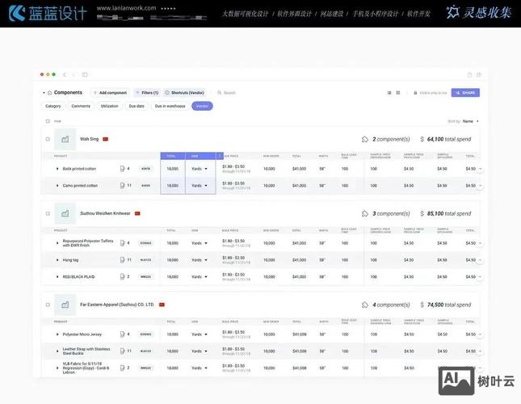Switch to list view icon
The height and width of the screenshot is (404, 521).
pos(389,93)
